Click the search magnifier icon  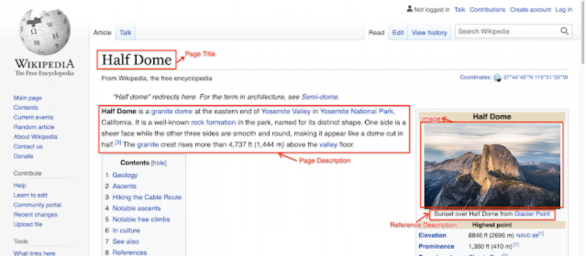point(564,31)
